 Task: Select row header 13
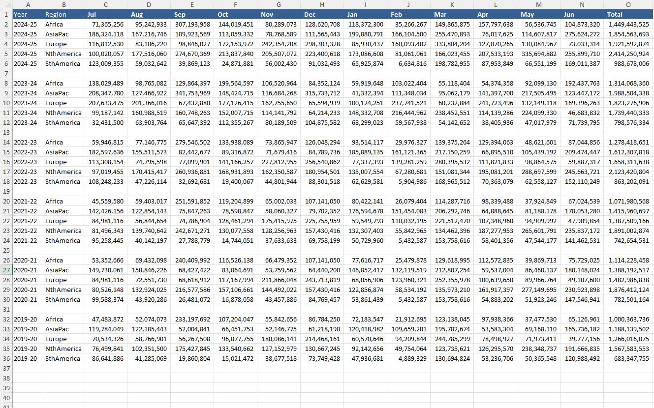click(6, 132)
